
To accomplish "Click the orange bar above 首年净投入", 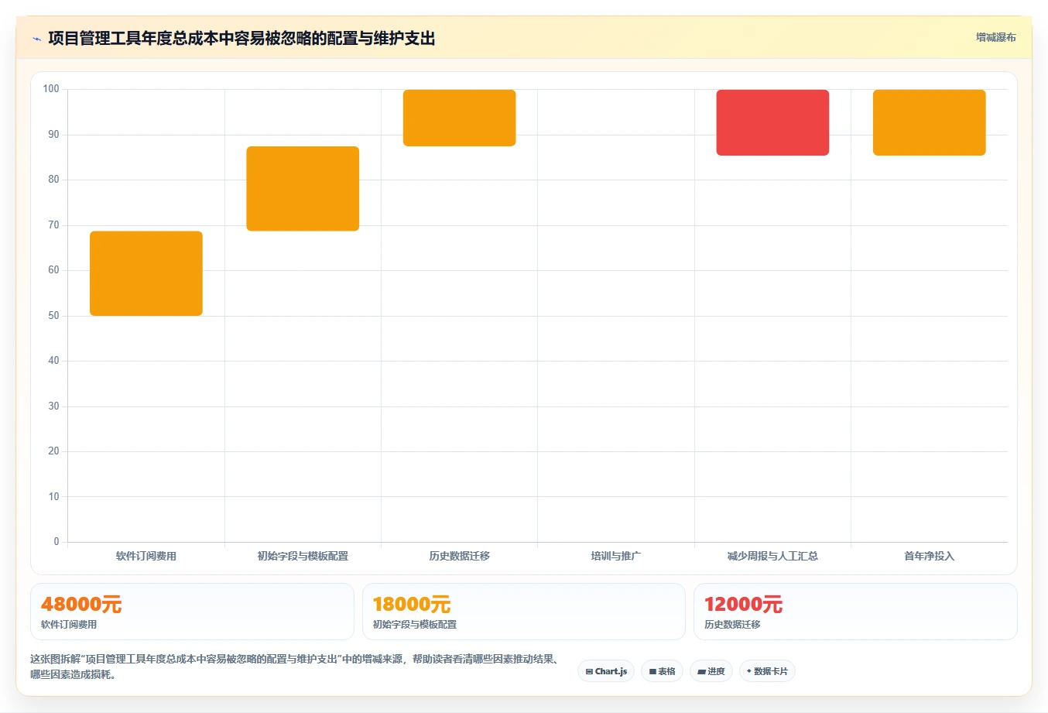I will tap(929, 122).
